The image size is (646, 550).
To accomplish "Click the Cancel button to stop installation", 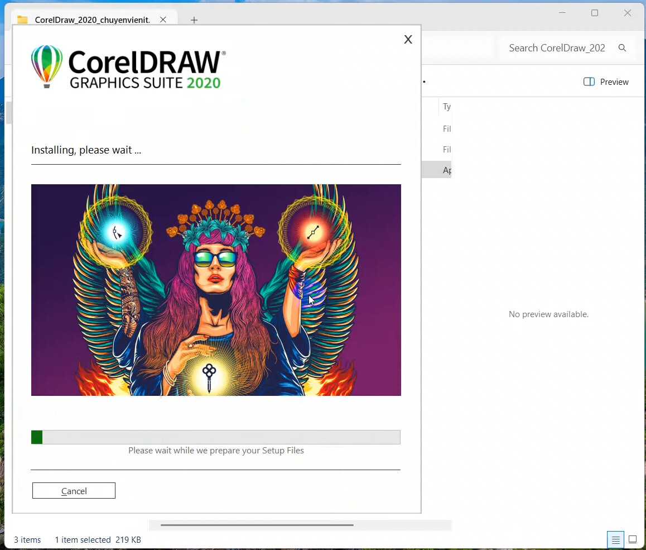I will tap(74, 490).
